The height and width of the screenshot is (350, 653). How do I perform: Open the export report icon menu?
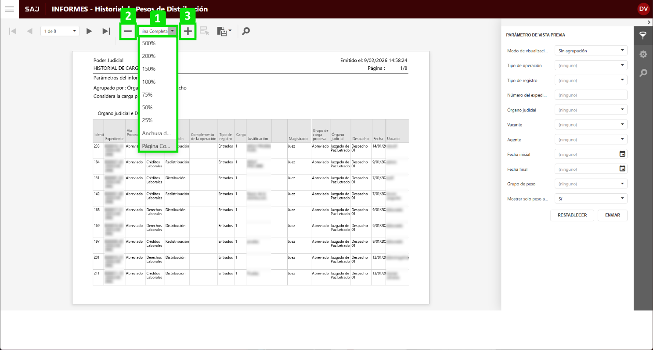pyautogui.click(x=224, y=31)
